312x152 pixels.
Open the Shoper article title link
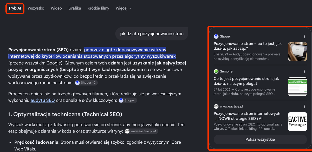(248, 46)
